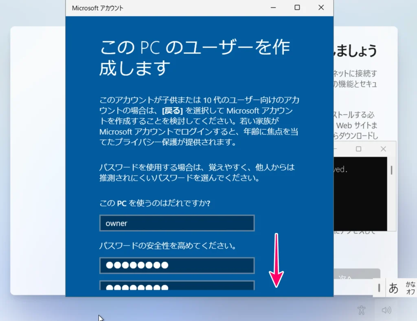417x321 pixels.
Task: Click the accessibility figure icon
Action: pyautogui.click(x=361, y=310)
